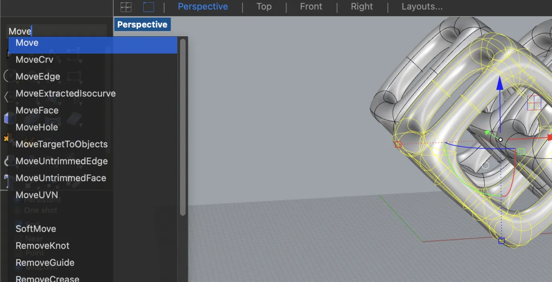
Task: Click the gumball white center origin point
Action: (500, 140)
